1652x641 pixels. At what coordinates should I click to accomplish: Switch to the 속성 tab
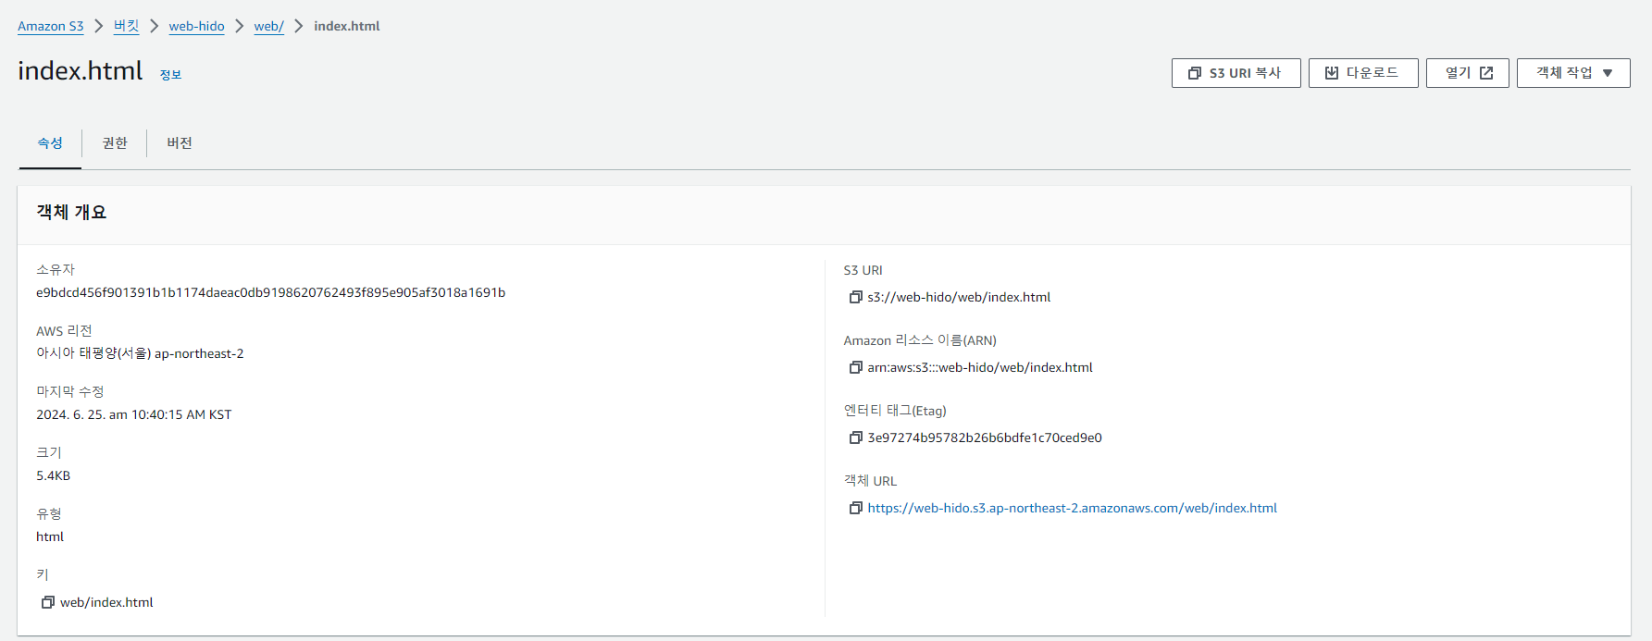click(50, 143)
